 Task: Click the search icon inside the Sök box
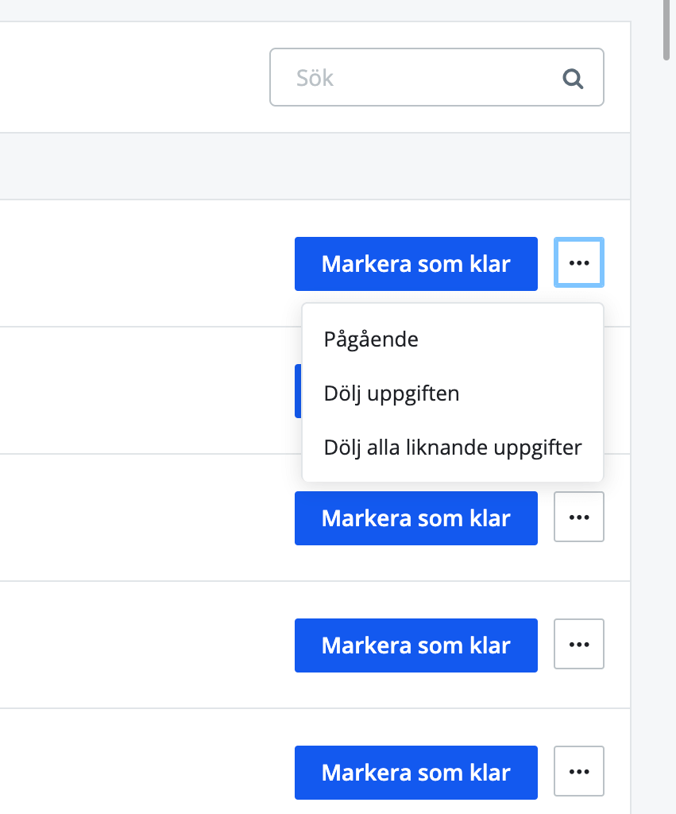pos(572,77)
